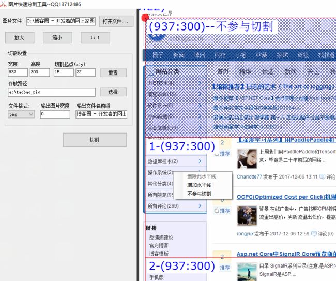Click 推荐 thumbs-up under OCPC post

pos(222,211)
